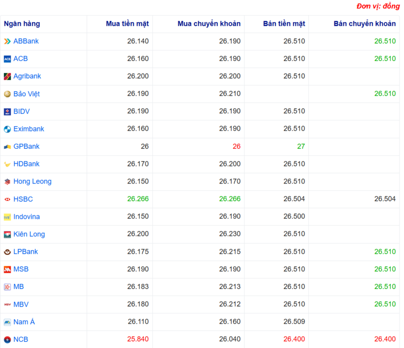
Task: Click the Eximbank blue globe logo
Action: tap(7, 129)
